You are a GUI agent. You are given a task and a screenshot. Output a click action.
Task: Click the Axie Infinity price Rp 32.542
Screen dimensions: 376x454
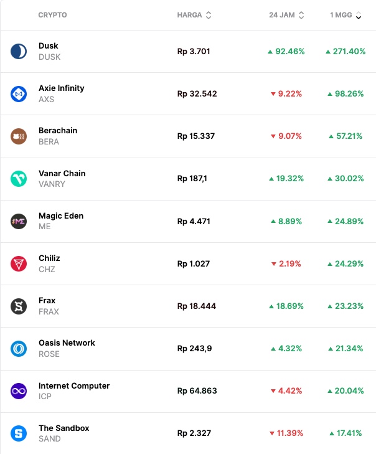point(197,94)
